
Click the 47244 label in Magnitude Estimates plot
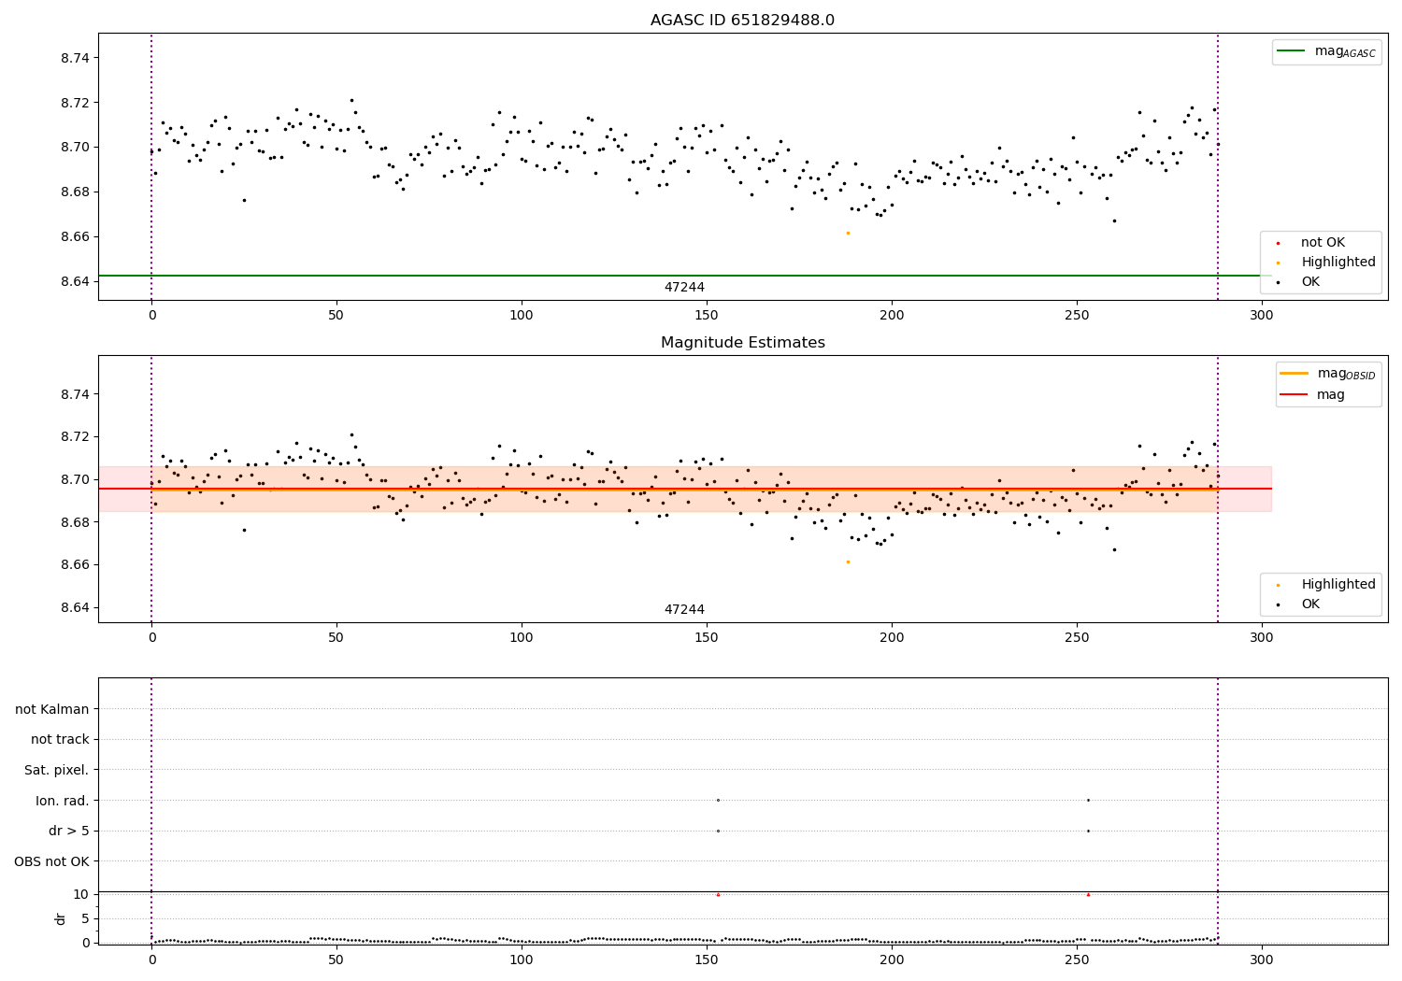[684, 610]
